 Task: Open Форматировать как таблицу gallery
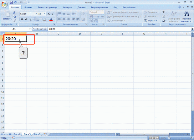pyautogui.click(x=124, y=16)
